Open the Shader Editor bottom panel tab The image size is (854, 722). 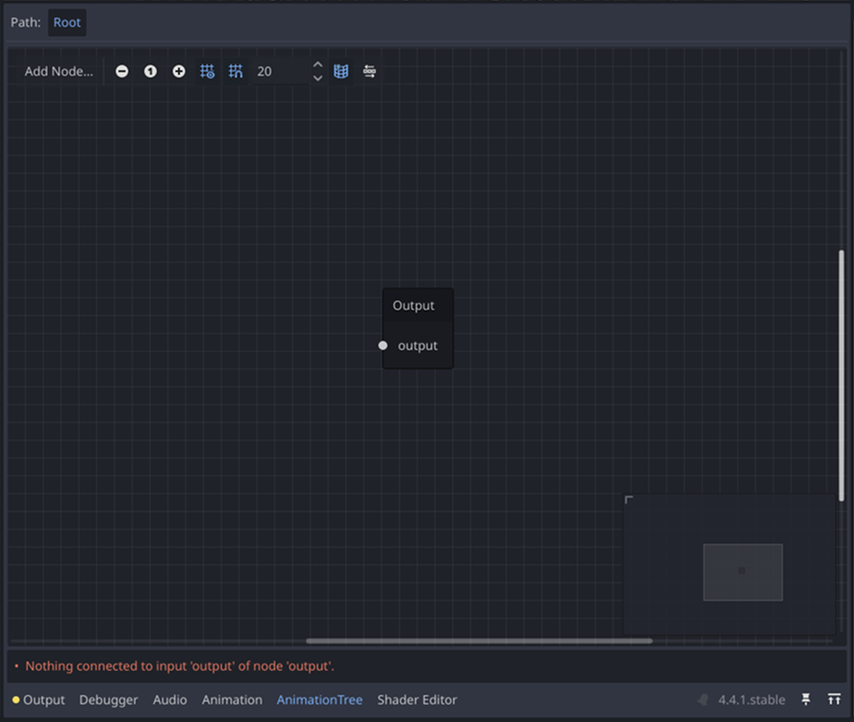417,700
